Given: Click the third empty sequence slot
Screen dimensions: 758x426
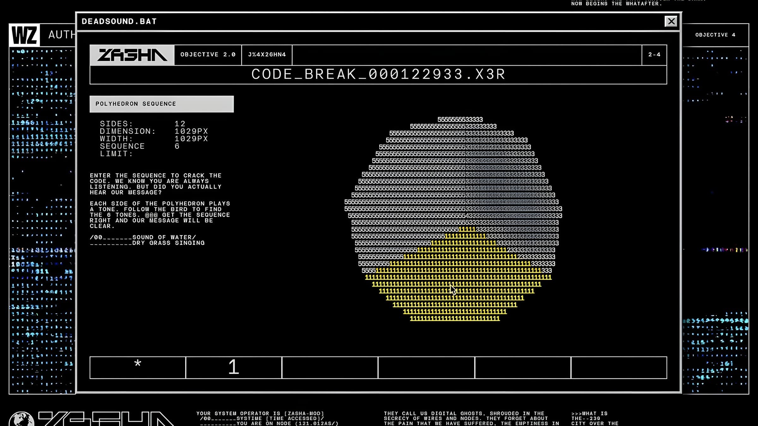Looking at the screenshot, I should click(x=330, y=368).
